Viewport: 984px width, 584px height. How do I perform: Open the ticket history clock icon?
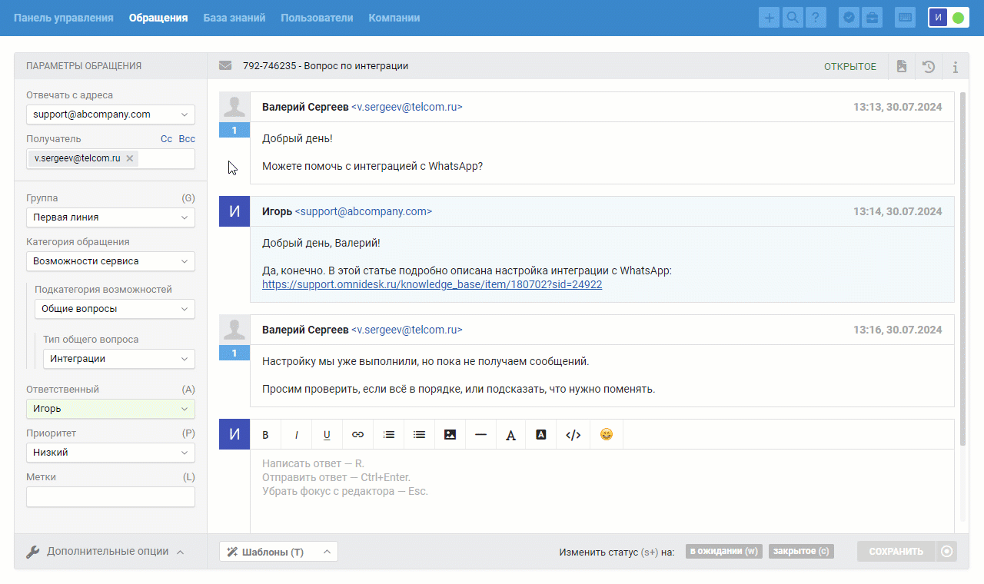click(x=929, y=66)
